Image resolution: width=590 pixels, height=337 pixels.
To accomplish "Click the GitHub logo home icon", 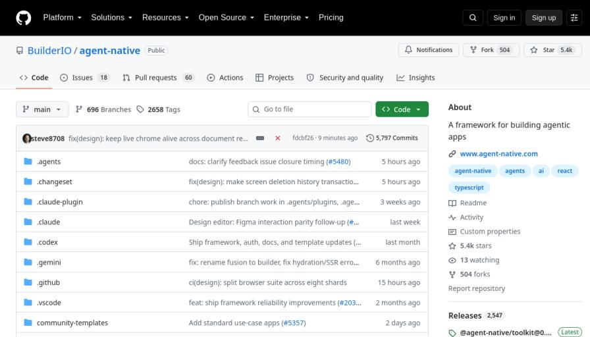I will click(23, 18).
